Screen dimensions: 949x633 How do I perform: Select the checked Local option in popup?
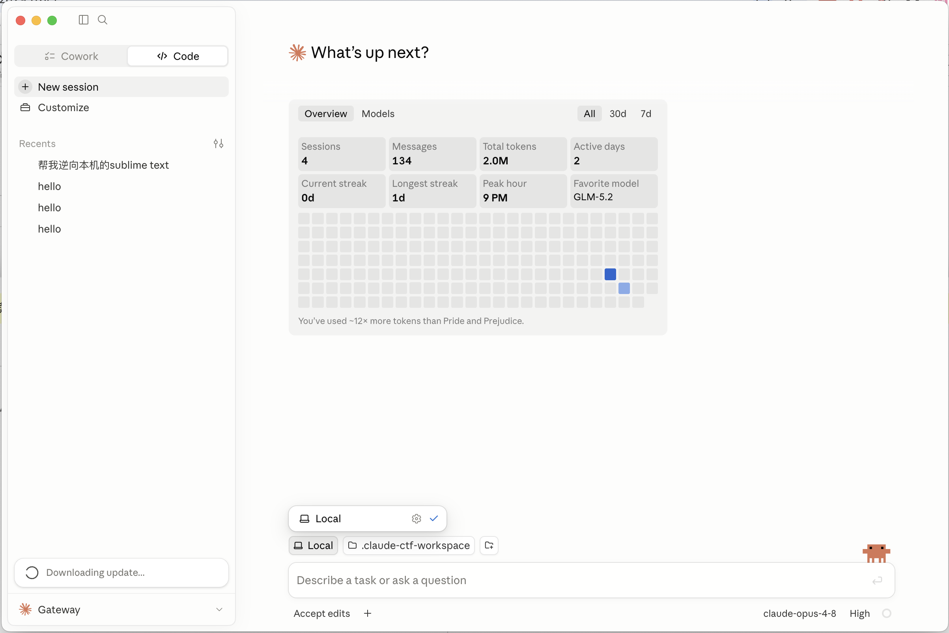click(x=367, y=519)
